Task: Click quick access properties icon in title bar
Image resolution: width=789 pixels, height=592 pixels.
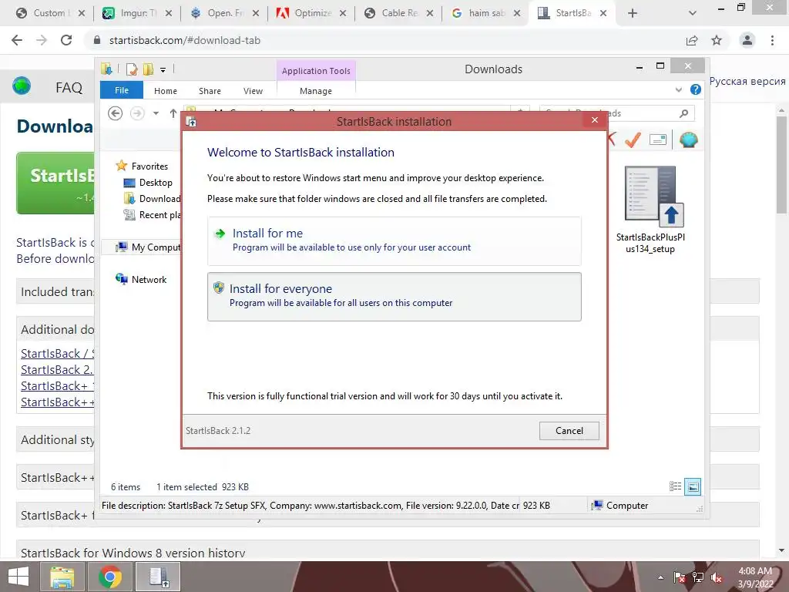Action: tap(132, 69)
